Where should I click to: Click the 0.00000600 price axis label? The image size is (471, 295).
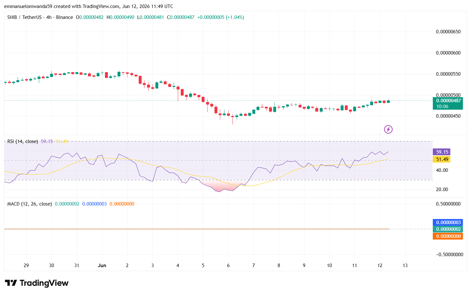[x=448, y=53]
